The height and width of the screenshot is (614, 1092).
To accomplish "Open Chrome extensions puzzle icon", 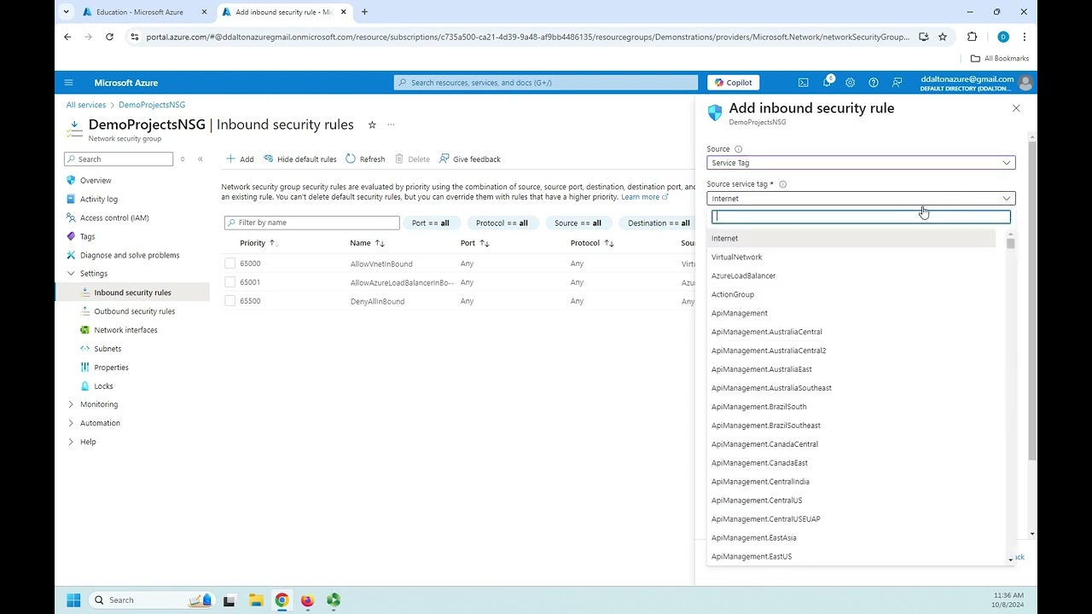I will coord(972,37).
